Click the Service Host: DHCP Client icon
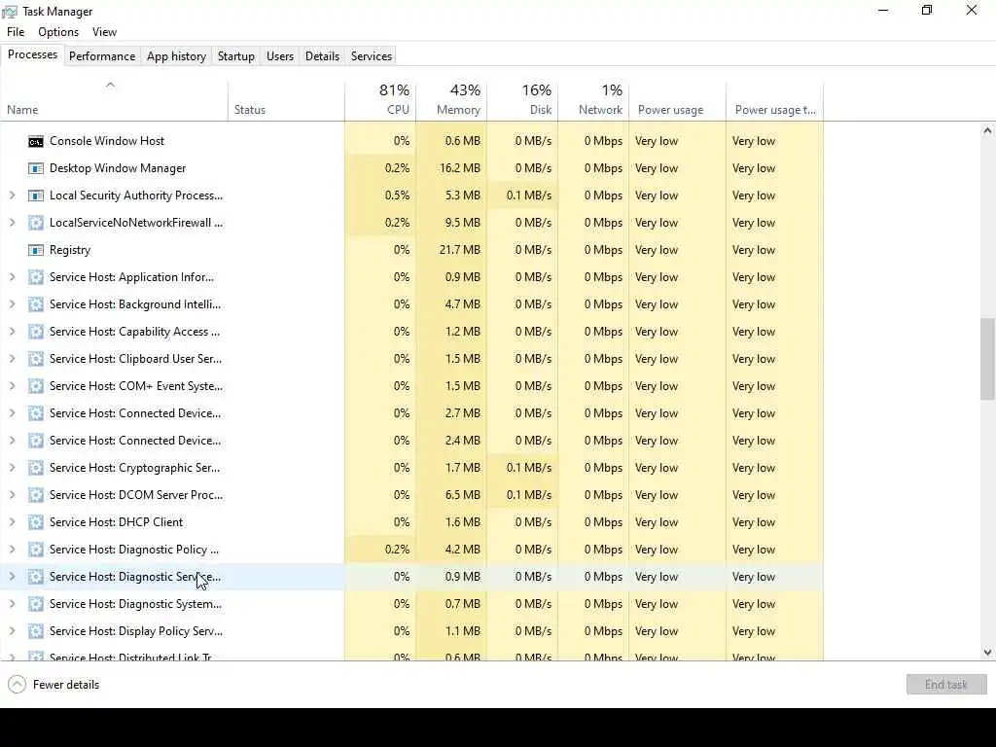The height and width of the screenshot is (747, 996). click(x=36, y=522)
